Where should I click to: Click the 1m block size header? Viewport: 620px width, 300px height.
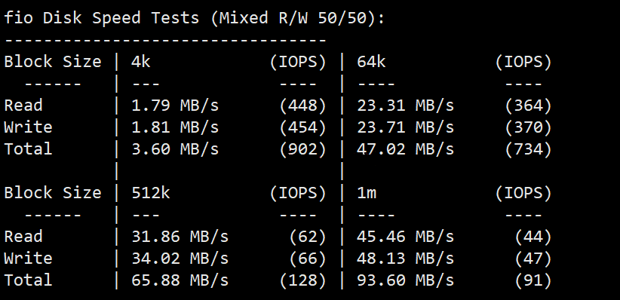point(367,192)
